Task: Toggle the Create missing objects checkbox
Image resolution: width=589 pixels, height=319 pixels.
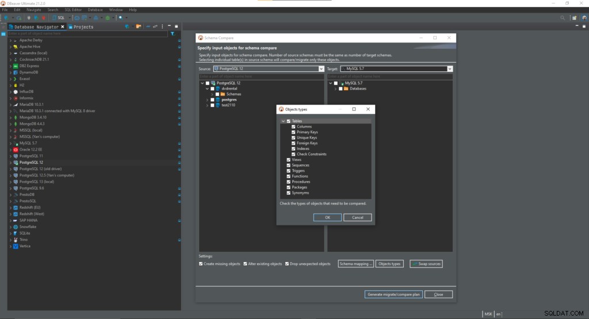Action: tap(201, 264)
